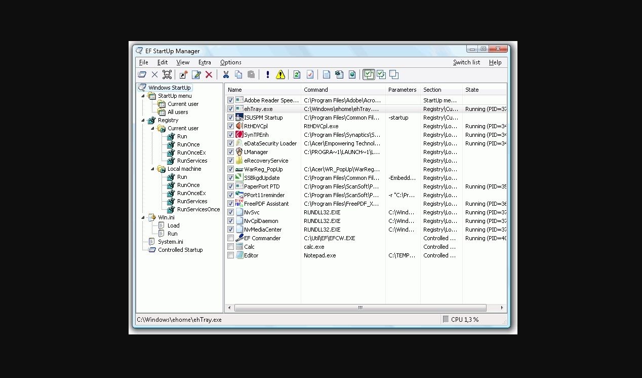This screenshot has width=642, height=378.
Task: Click the horizontal scrollbar left arrow
Action: 229,308
